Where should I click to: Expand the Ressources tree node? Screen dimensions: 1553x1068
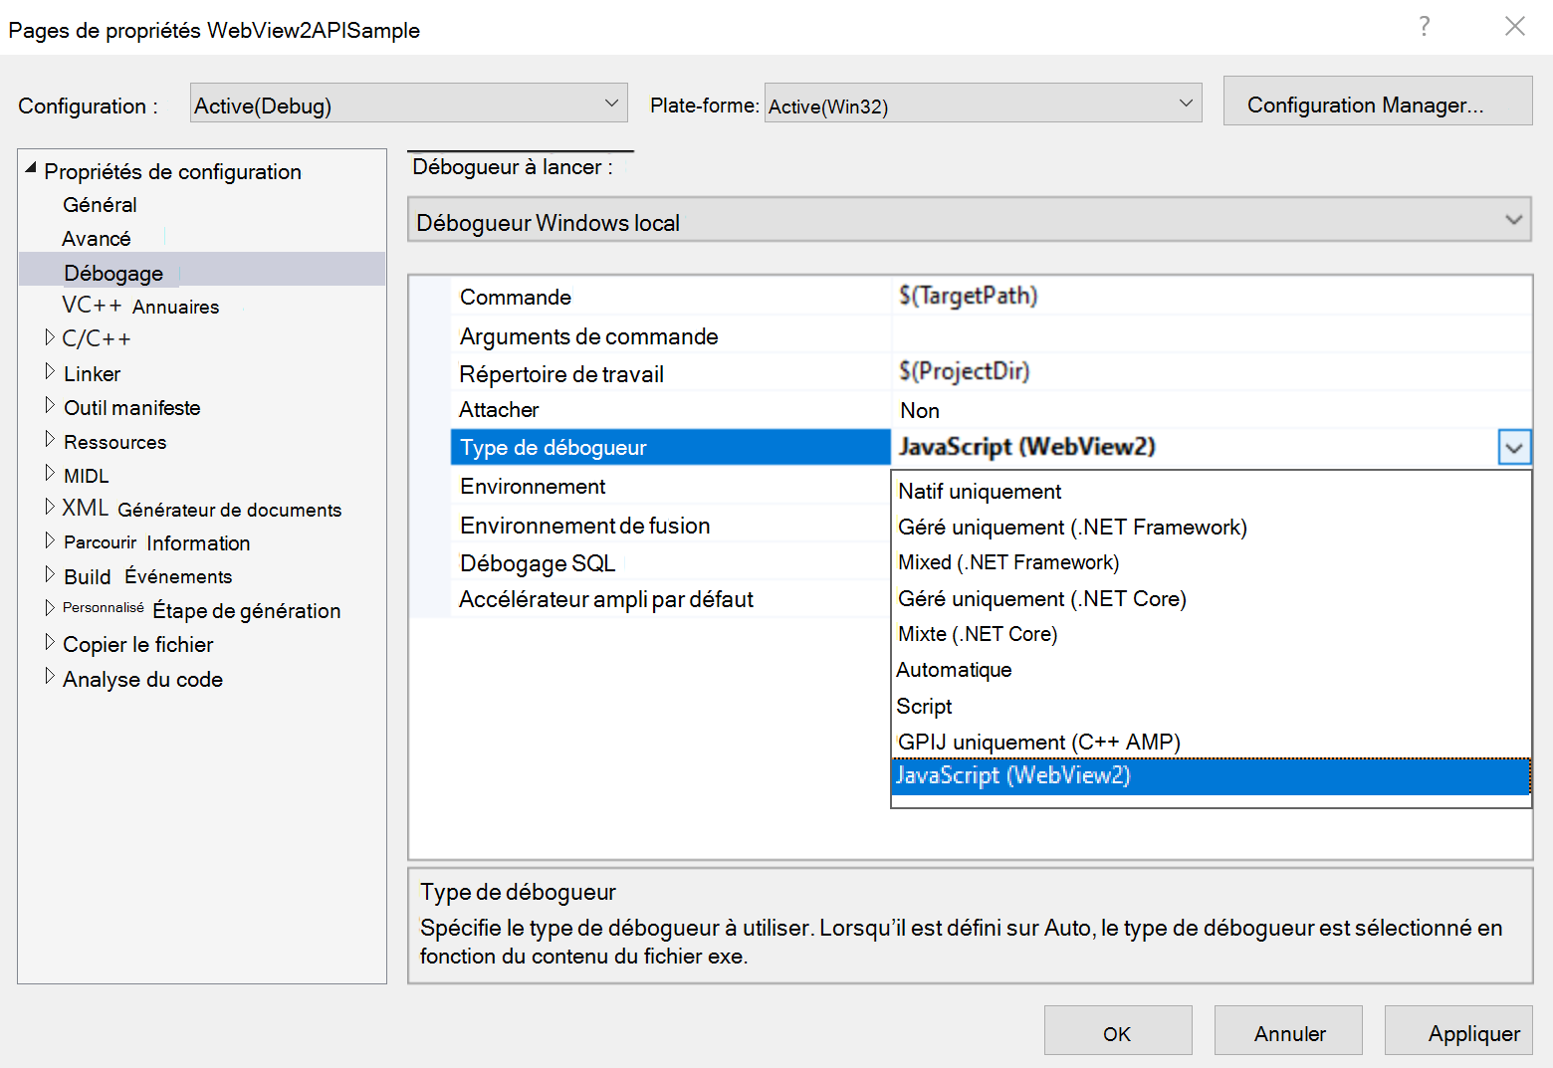(x=51, y=441)
